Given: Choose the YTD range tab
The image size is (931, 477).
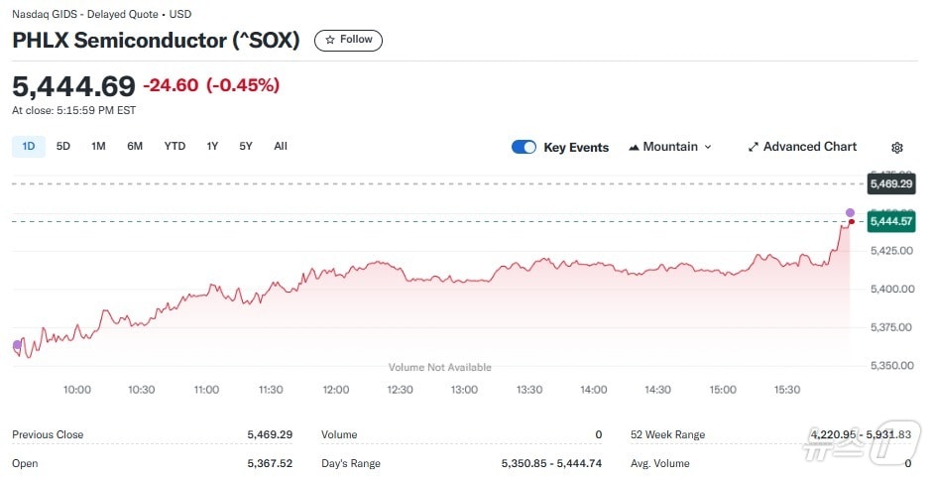Looking at the screenshot, I should pyautogui.click(x=175, y=147).
